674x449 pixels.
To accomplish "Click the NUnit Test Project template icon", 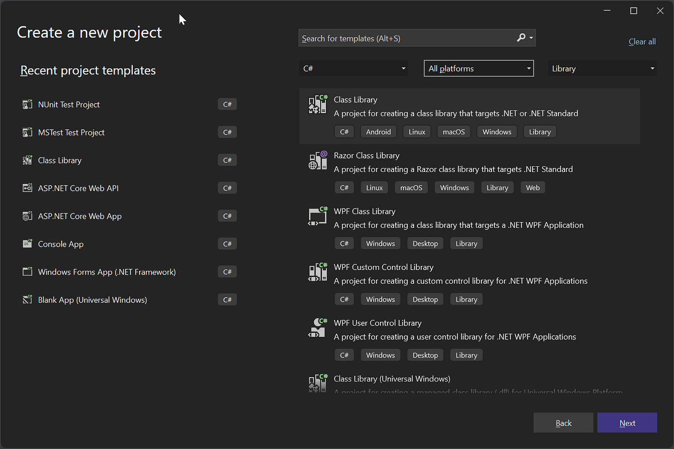I will coord(27,104).
